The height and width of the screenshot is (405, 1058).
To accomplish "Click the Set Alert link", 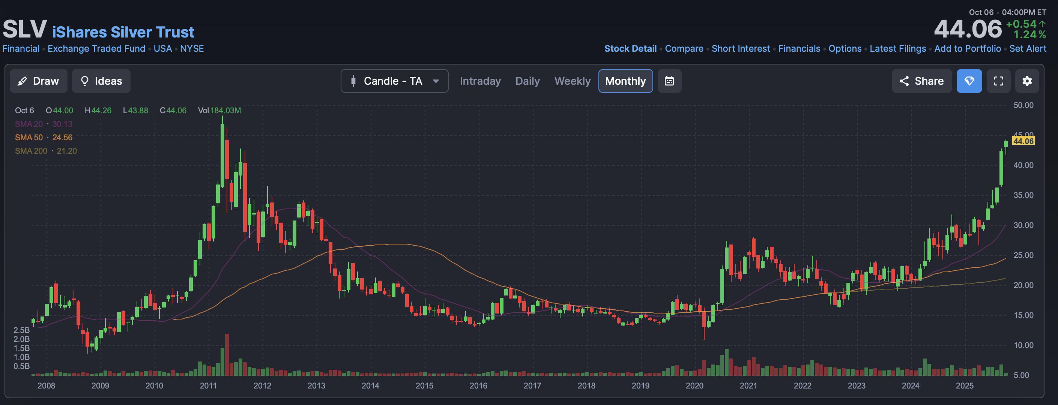I will coord(1028,48).
